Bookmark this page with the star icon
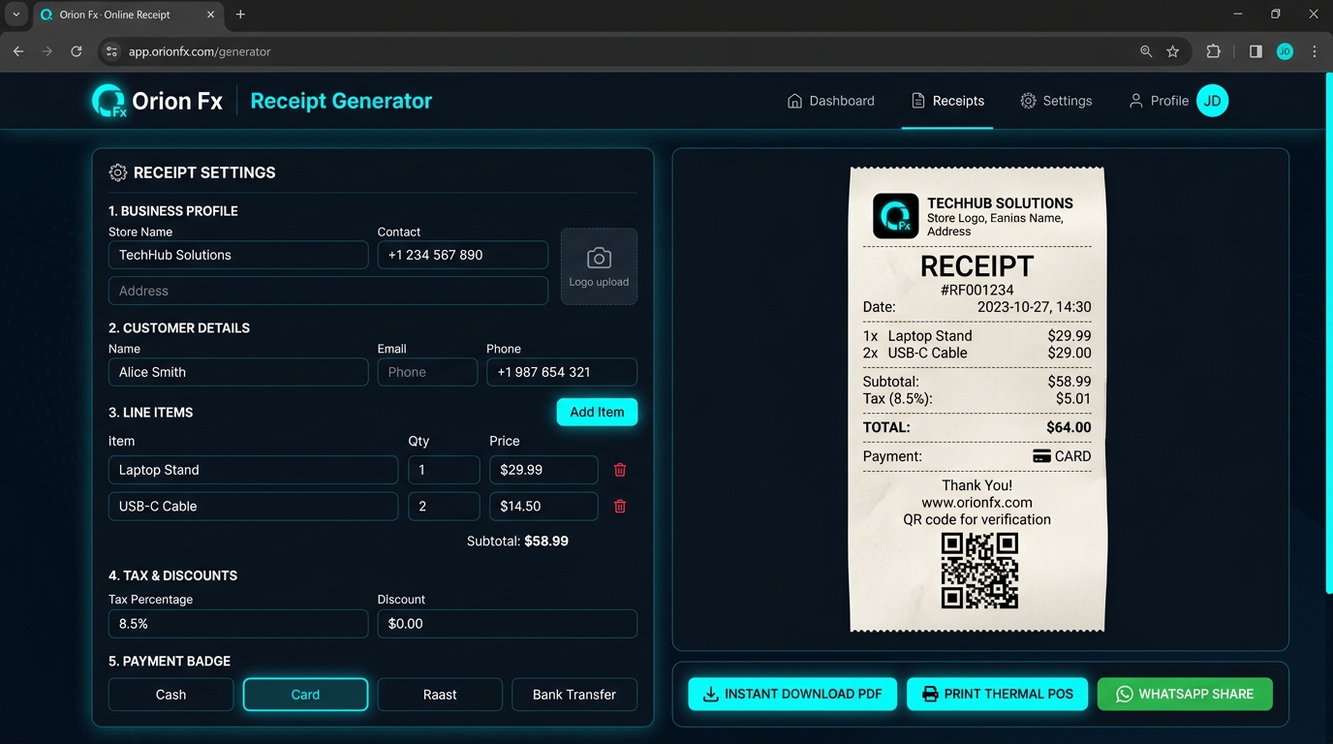This screenshot has width=1333, height=744. tap(1173, 51)
